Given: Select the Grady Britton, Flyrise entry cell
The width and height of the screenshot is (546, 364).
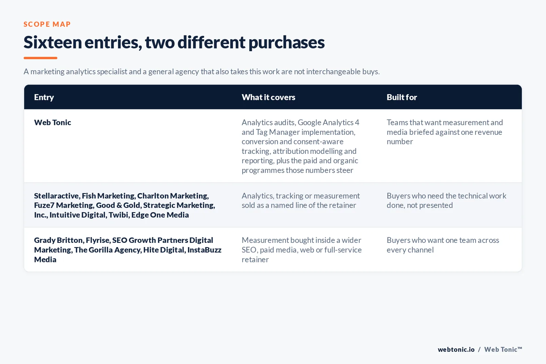Looking at the screenshot, I should [x=128, y=250].
